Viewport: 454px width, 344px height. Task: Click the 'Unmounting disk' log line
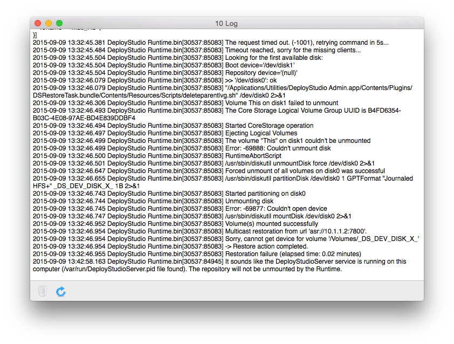tap(153, 201)
